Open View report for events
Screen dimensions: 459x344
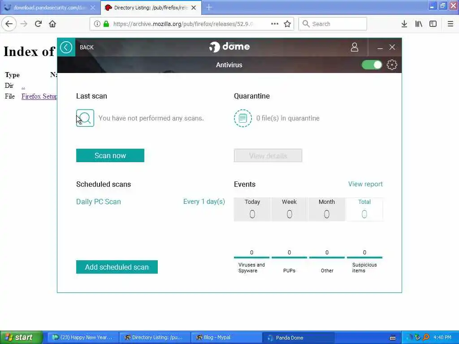coord(365,184)
